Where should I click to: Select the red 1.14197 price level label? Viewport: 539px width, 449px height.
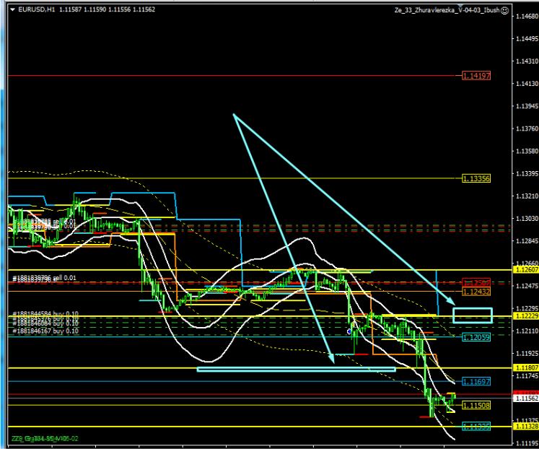click(x=476, y=75)
